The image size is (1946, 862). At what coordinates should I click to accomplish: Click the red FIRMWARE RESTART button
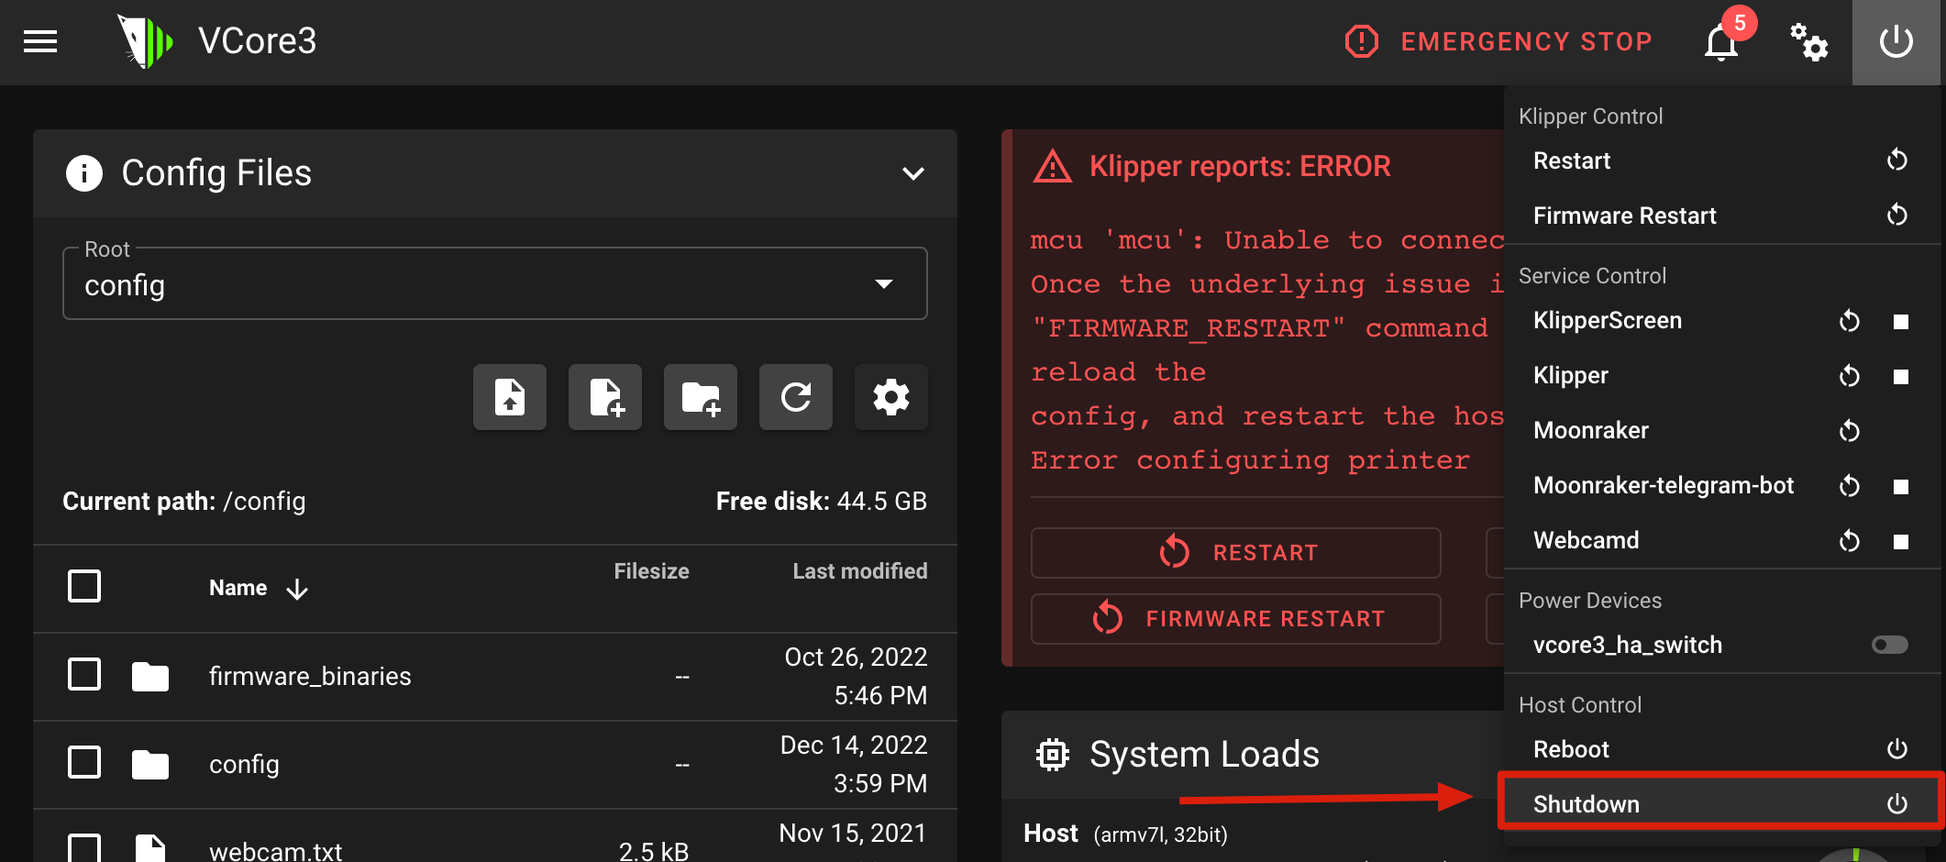click(x=1235, y=619)
